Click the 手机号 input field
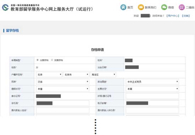Screen dimensions: 195x135 point(62,103)
